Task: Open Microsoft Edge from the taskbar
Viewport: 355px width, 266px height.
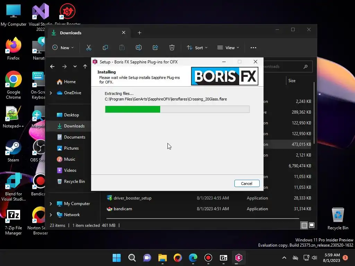Action: point(193,258)
